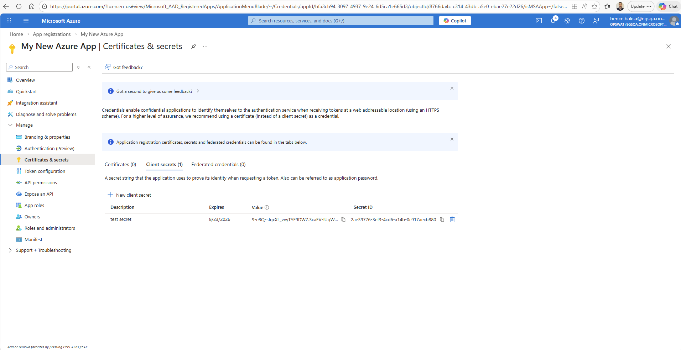Collapse the Manage section
This screenshot has height=350, width=681.
point(10,125)
